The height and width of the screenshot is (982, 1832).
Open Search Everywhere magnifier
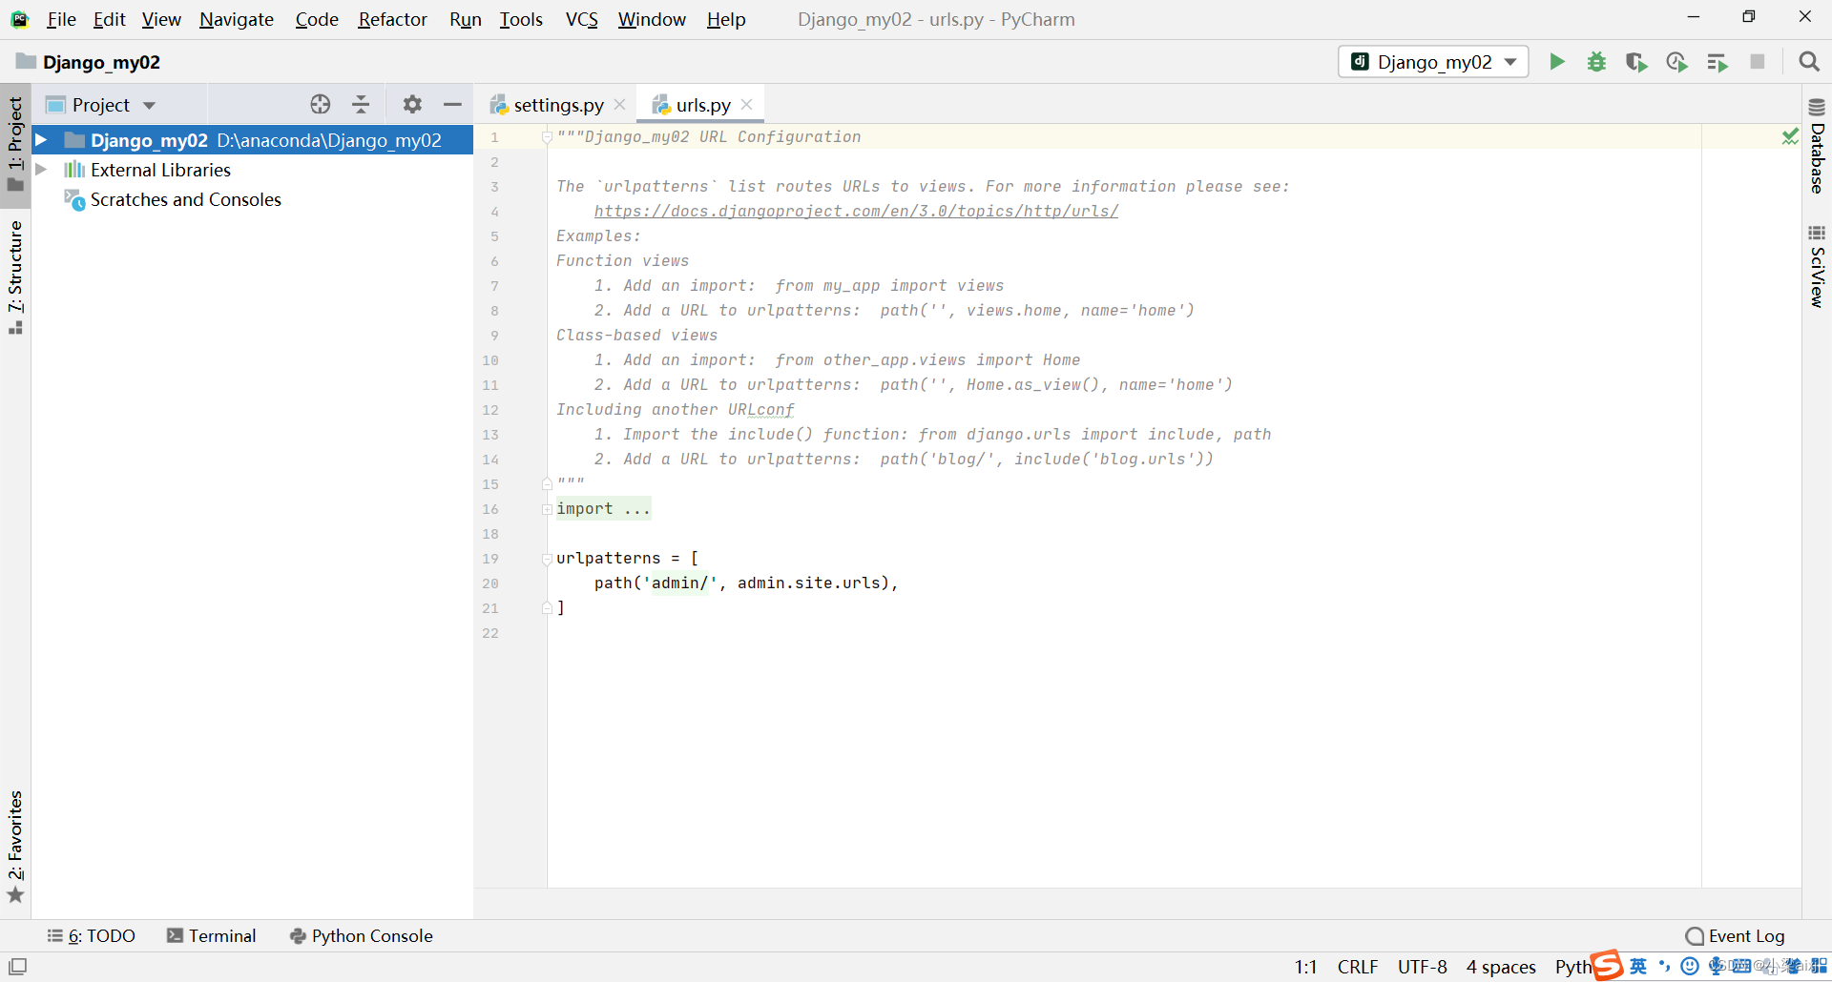pos(1808,62)
